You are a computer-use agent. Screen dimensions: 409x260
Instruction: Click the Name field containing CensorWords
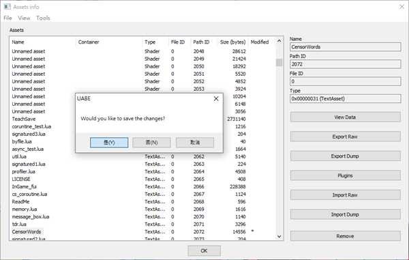pos(345,47)
